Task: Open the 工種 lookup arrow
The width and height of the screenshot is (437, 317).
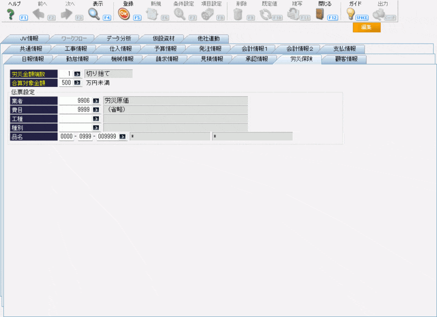Action: point(96,119)
